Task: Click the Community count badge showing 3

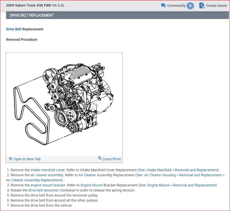Action: click(190, 6)
